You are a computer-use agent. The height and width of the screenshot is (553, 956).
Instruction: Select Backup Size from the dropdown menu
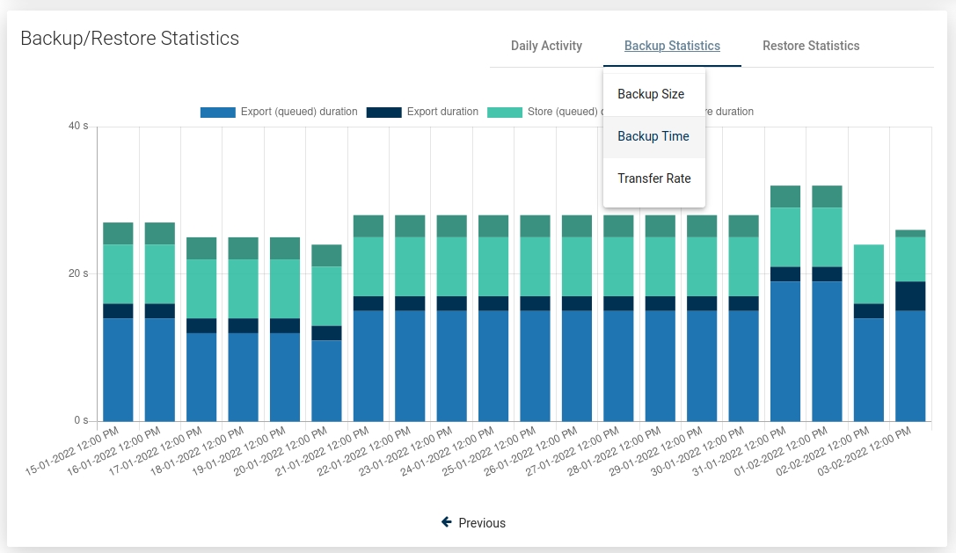(651, 94)
